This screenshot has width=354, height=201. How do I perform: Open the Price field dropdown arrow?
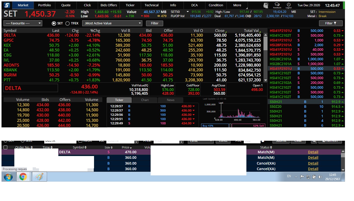click(182, 142)
